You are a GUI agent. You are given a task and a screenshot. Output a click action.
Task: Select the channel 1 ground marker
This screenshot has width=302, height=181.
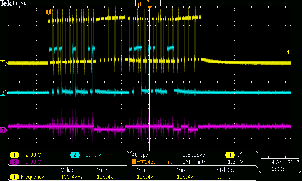coord(3,63)
